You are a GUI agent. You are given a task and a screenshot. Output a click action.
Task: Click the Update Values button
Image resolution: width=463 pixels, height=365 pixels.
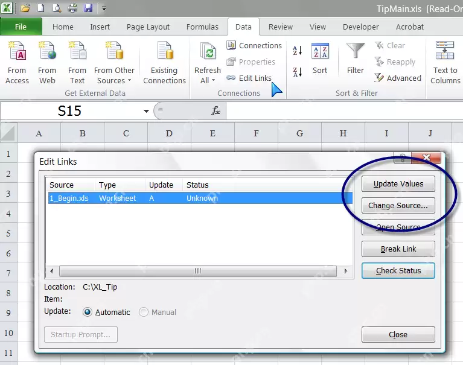tap(398, 183)
